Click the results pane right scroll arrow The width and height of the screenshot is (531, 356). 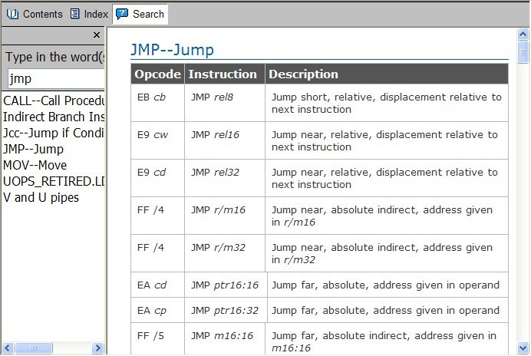coord(97,348)
